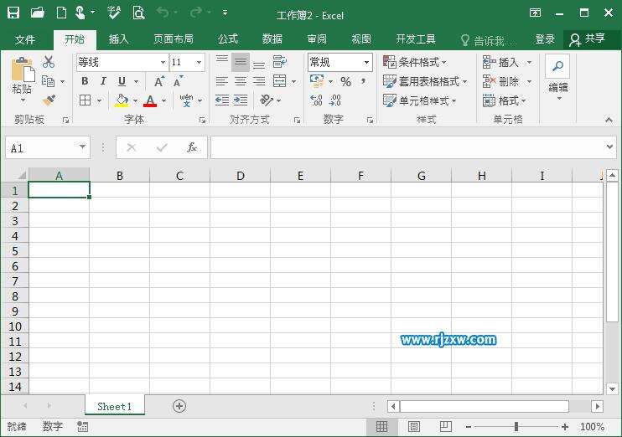Click the touch/mouse mode icon
622x437 pixels.
click(x=80, y=13)
